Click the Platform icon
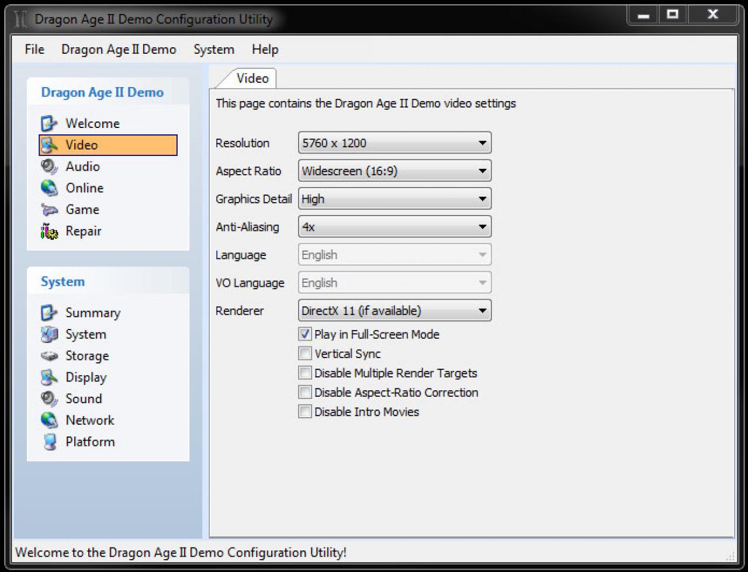 49,442
